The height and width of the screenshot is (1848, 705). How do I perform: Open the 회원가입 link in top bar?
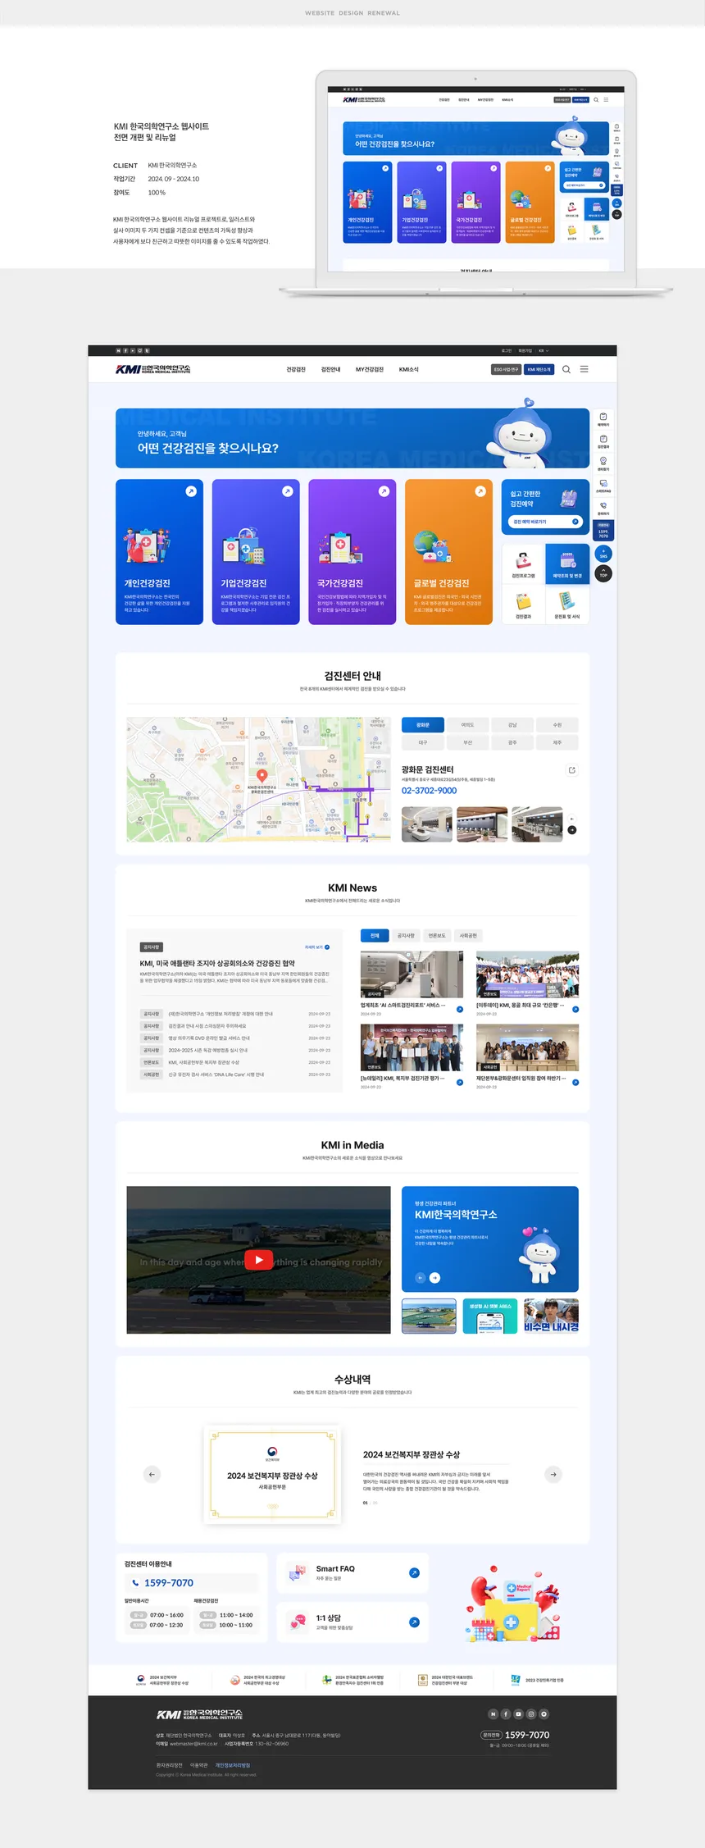[525, 350]
